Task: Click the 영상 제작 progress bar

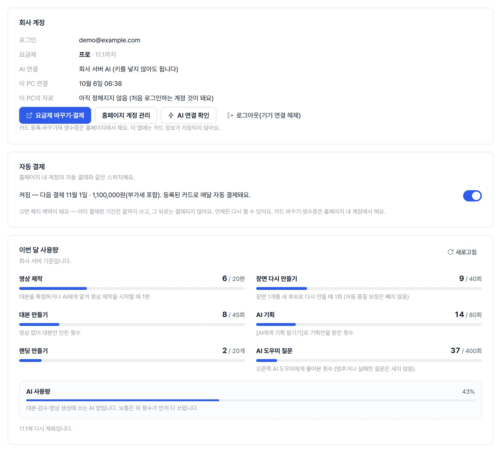Action: click(x=132, y=288)
